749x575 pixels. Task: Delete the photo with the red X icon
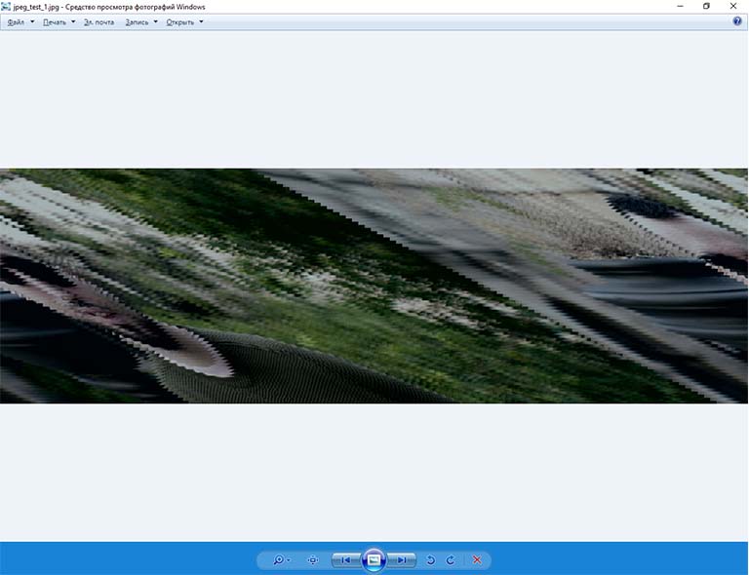(x=477, y=560)
